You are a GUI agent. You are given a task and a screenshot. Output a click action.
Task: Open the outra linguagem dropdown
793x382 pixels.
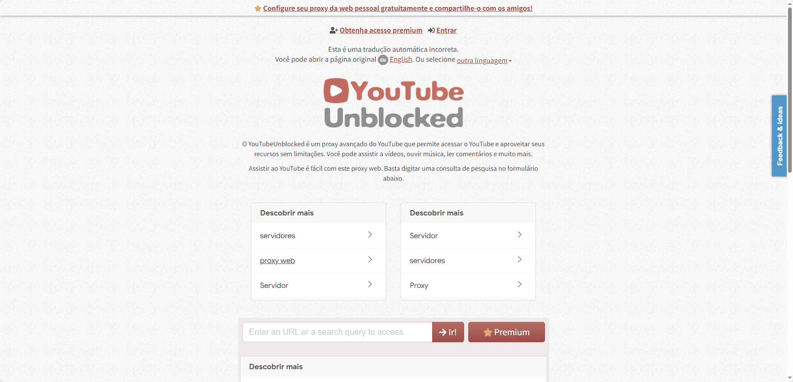tap(484, 60)
